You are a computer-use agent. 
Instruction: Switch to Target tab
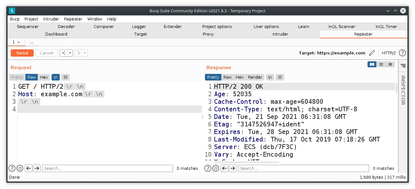[x=141, y=34]
